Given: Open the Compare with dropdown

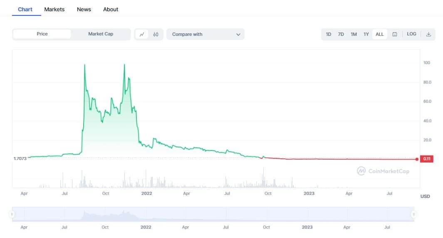Looking at the screenshot, I should pyautogui.click(x=205, y=34).
